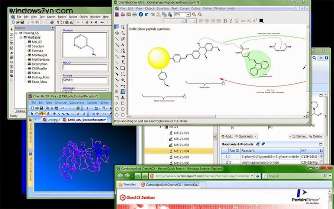
Task: Tick the checkbox in the 2-phenyl reactant row
Action: (x=321, y=157)
